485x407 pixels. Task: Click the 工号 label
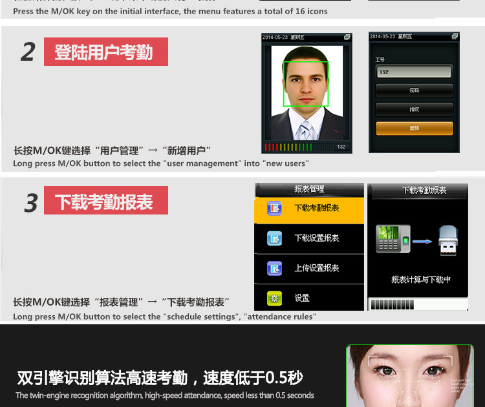tap(380, 59)
